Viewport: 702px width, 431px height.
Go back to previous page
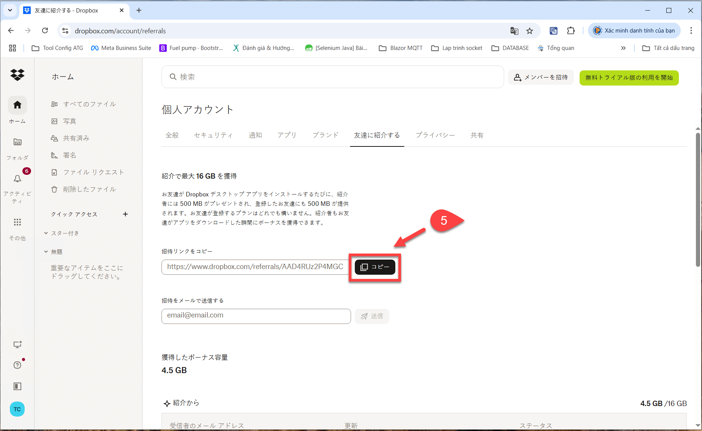click(x=11, y=31)
